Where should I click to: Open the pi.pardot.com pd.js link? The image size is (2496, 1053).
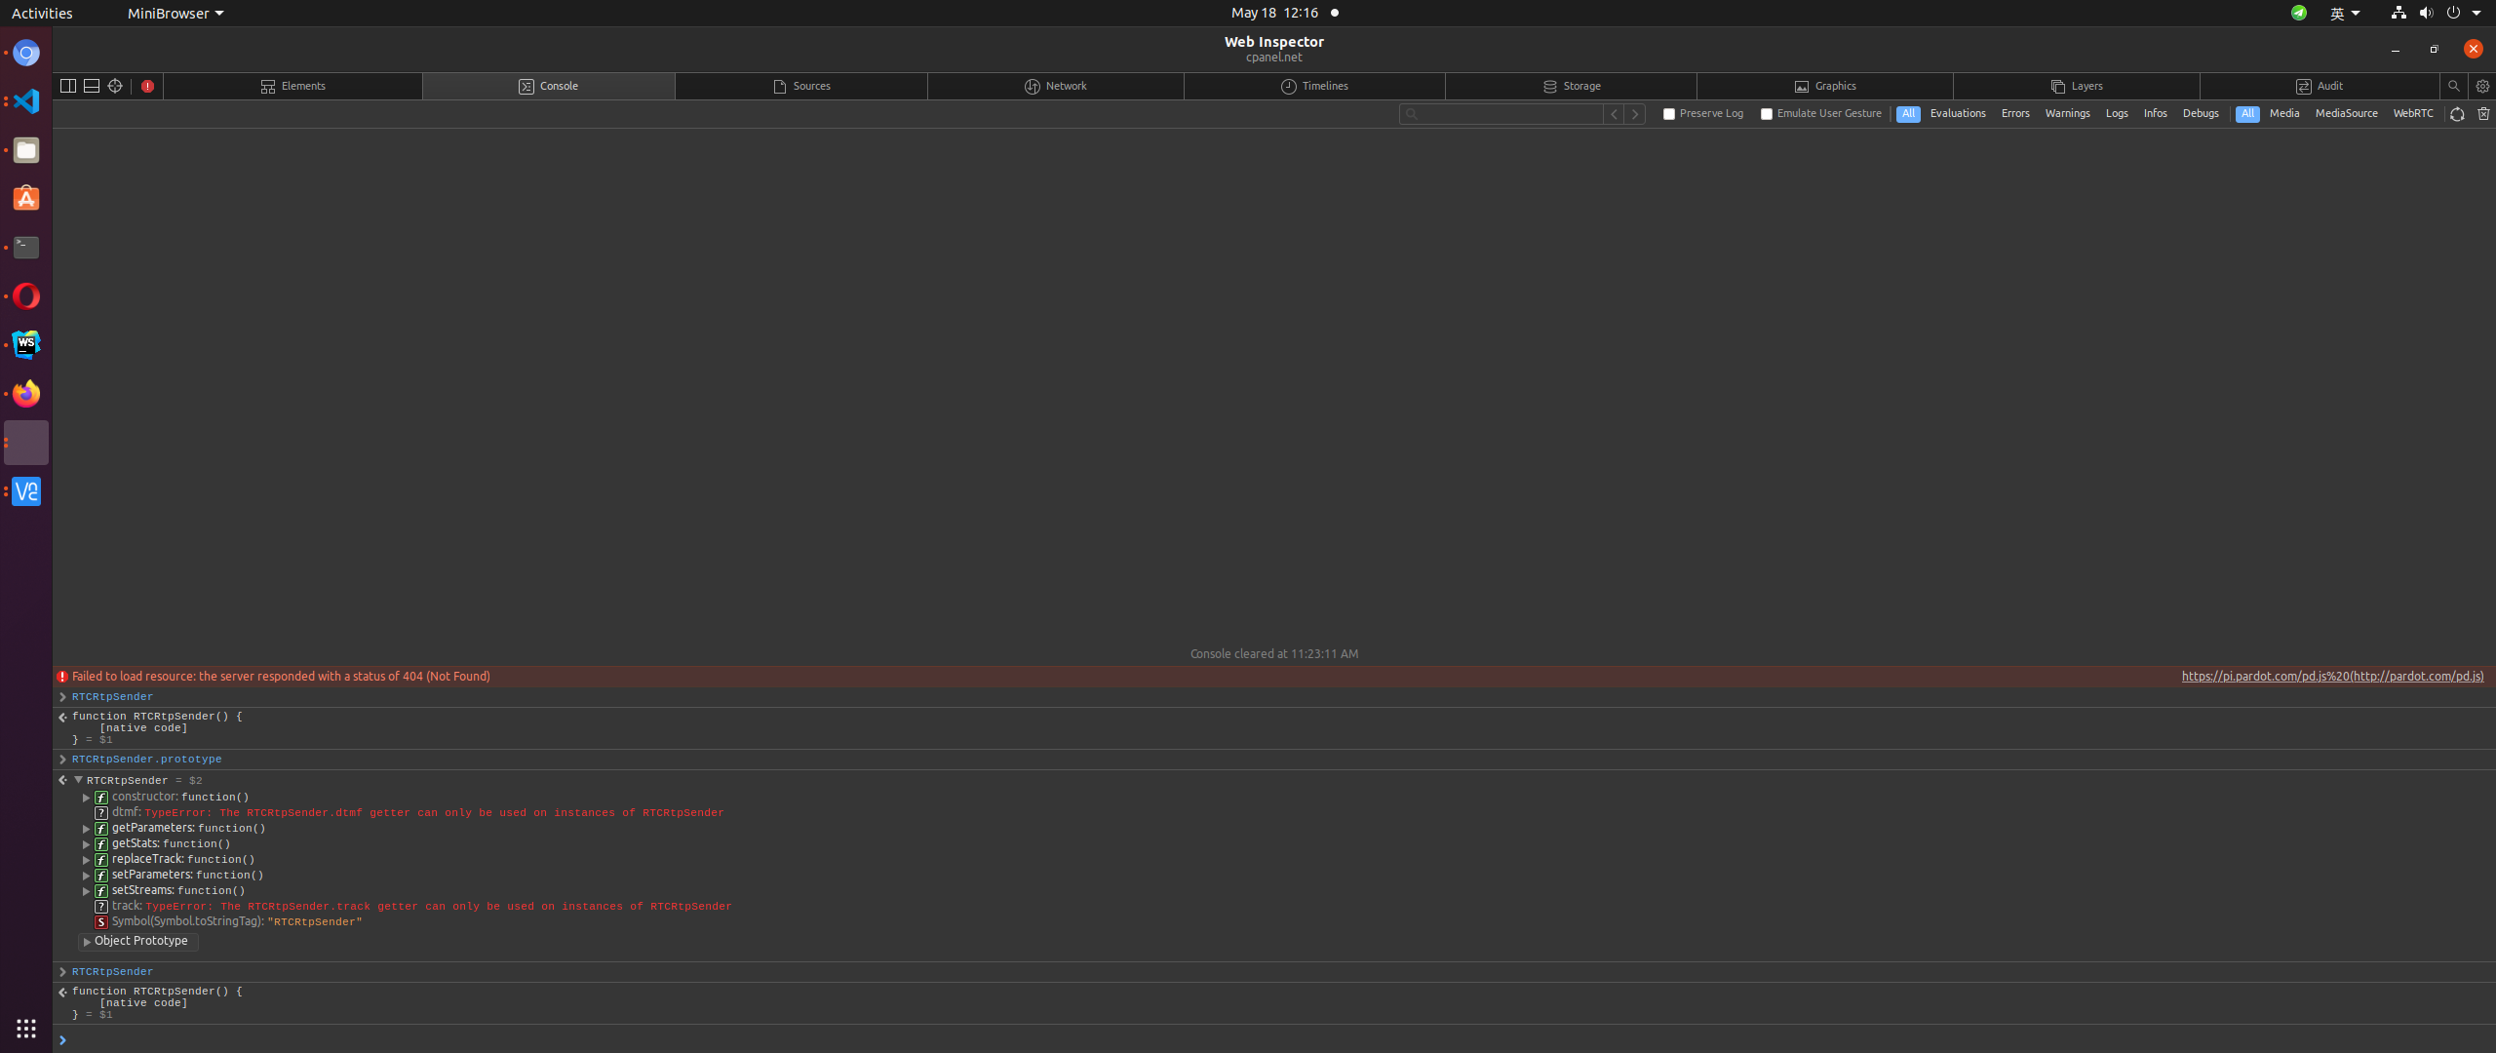tap(2331, 676)
